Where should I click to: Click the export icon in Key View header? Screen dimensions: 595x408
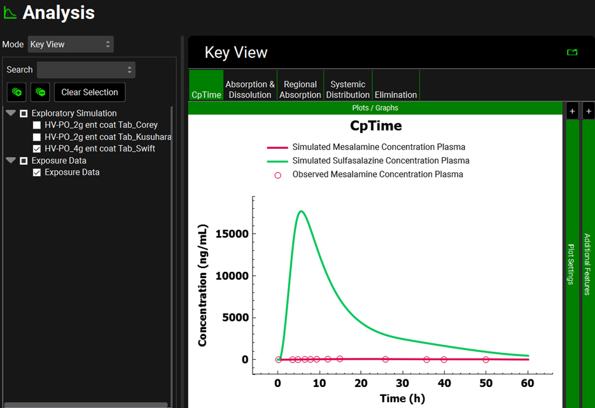coord(572,52)
